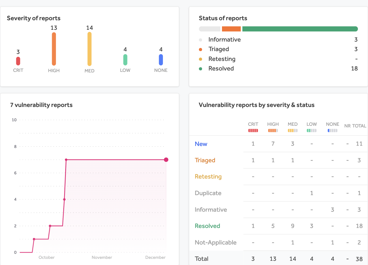Click the yellow Retesting status dot

pyautogui.click(x=201, y=59)
